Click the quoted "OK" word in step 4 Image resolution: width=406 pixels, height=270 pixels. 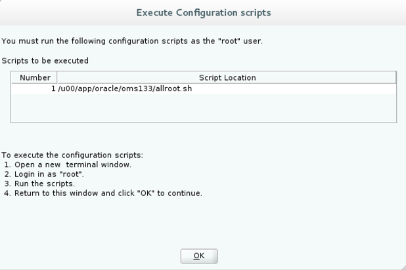point(146,193)
